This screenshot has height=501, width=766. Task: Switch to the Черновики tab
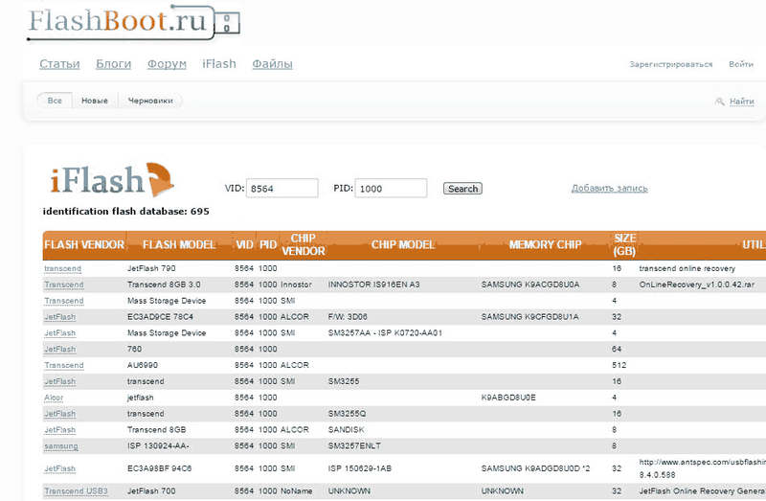(x=150, y=101)
